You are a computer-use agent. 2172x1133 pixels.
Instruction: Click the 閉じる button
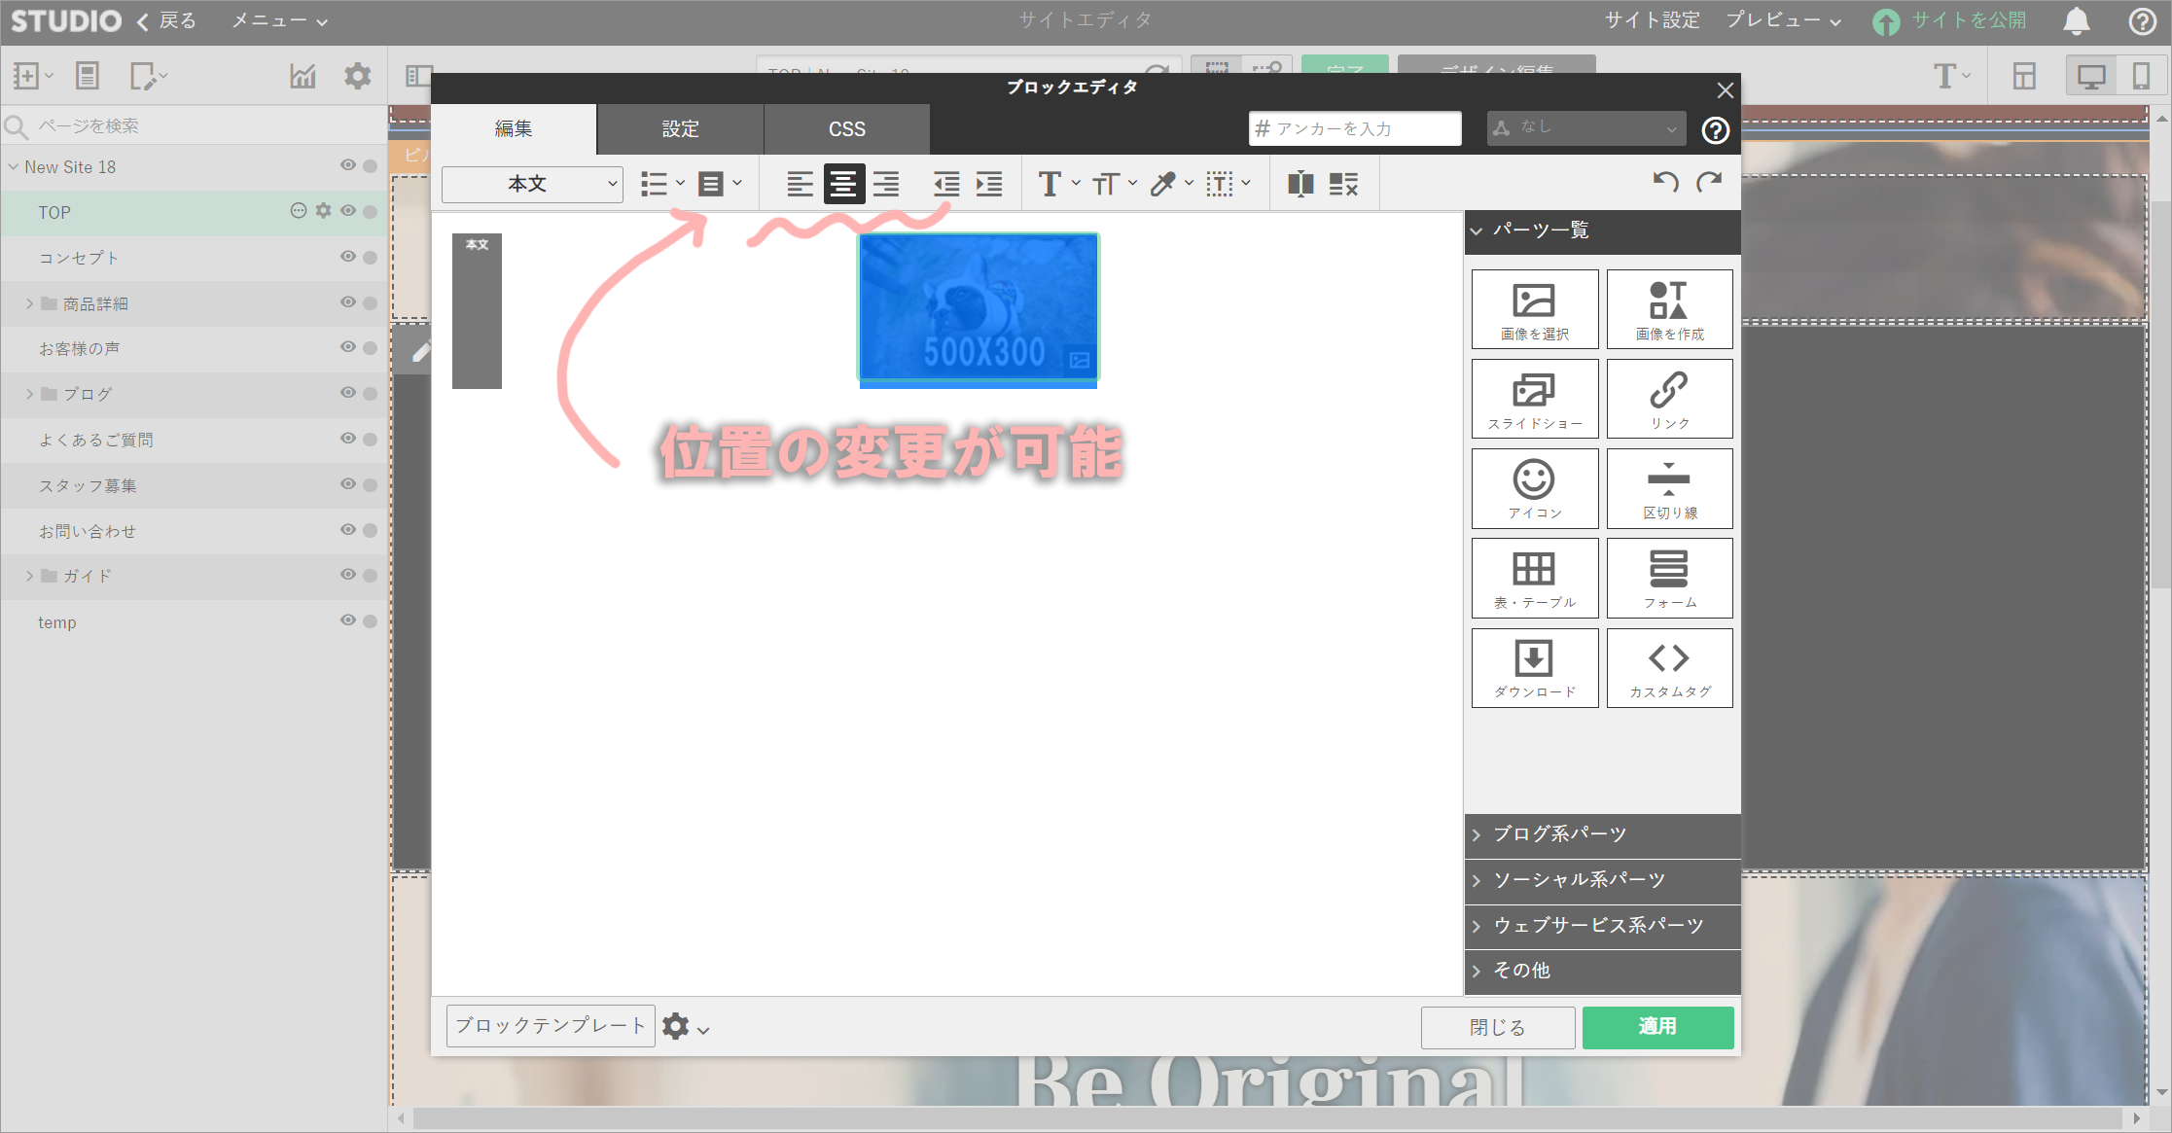1497,1027
